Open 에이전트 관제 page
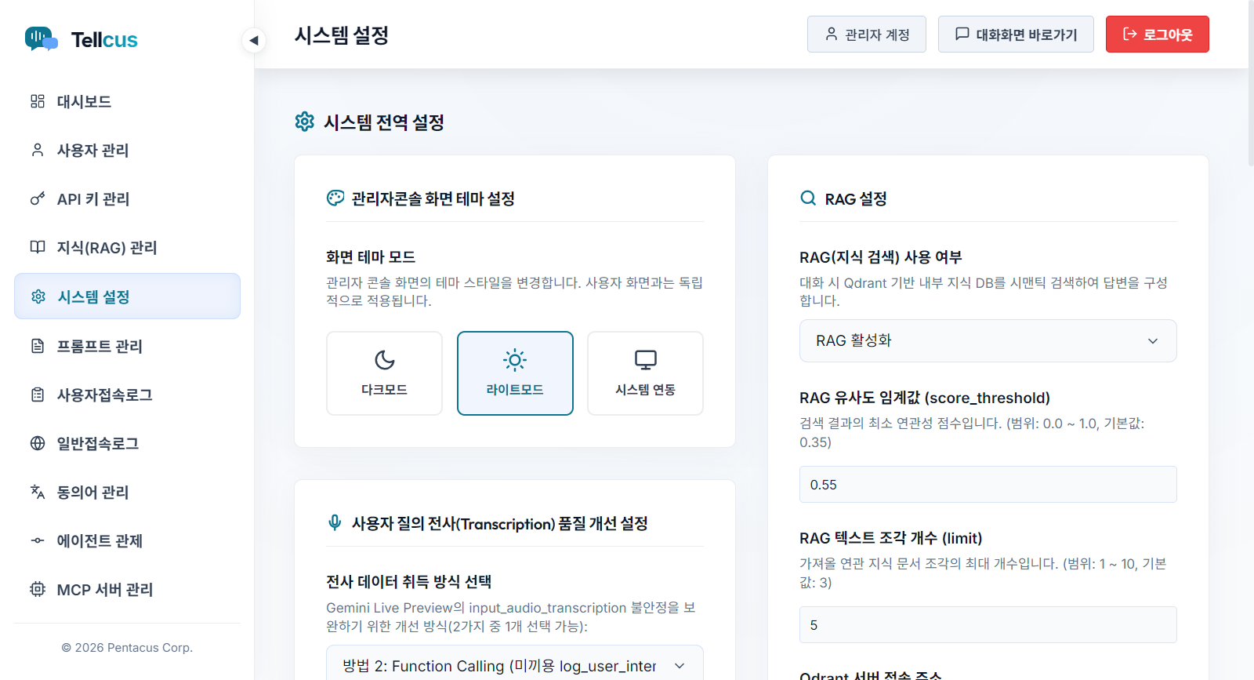1254x680 pixels. click(127, 540)
